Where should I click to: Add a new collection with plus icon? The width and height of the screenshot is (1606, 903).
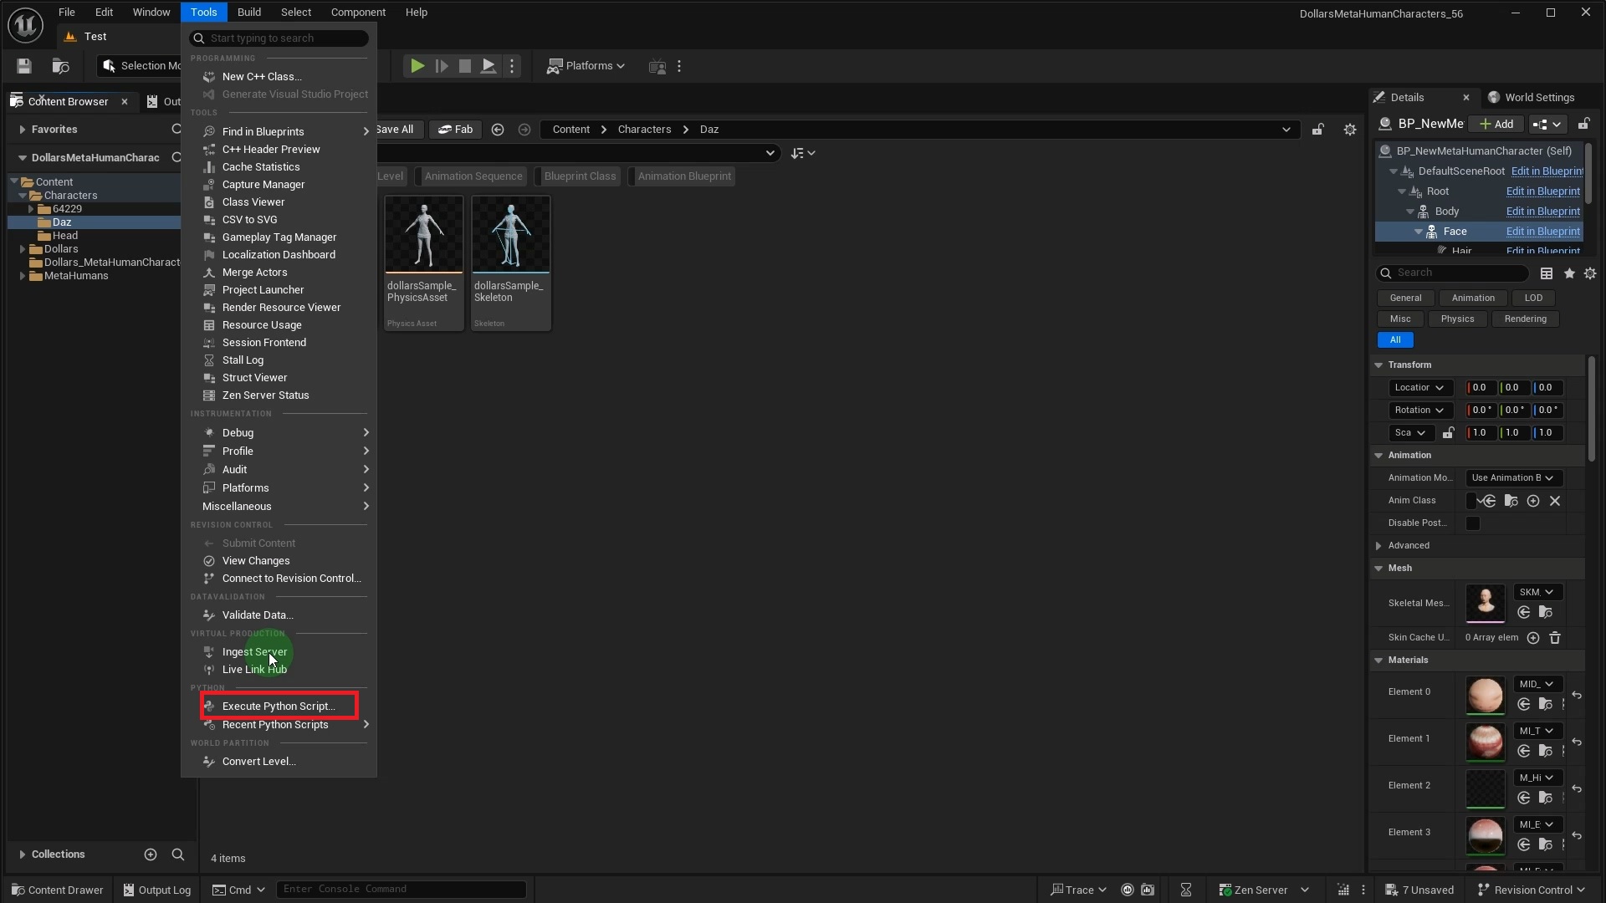tap(151, 855)
